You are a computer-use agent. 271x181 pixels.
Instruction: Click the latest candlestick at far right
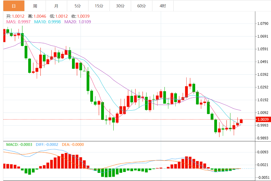click(241, 121)
